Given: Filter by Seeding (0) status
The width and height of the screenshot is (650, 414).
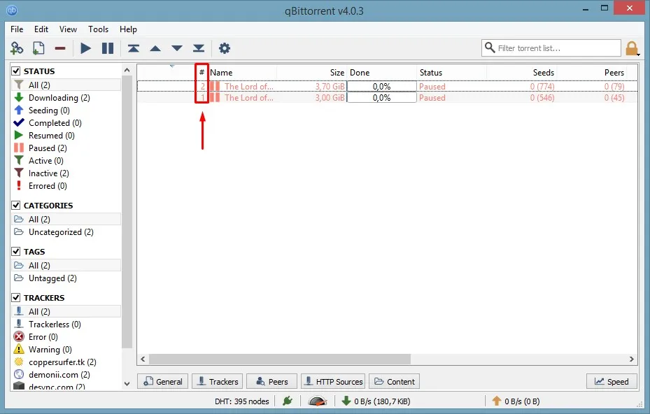Looking at the screenshot, I should [49, 110].
